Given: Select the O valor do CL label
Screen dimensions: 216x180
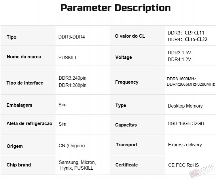Looking at the screenshot, I should point(130,36).
